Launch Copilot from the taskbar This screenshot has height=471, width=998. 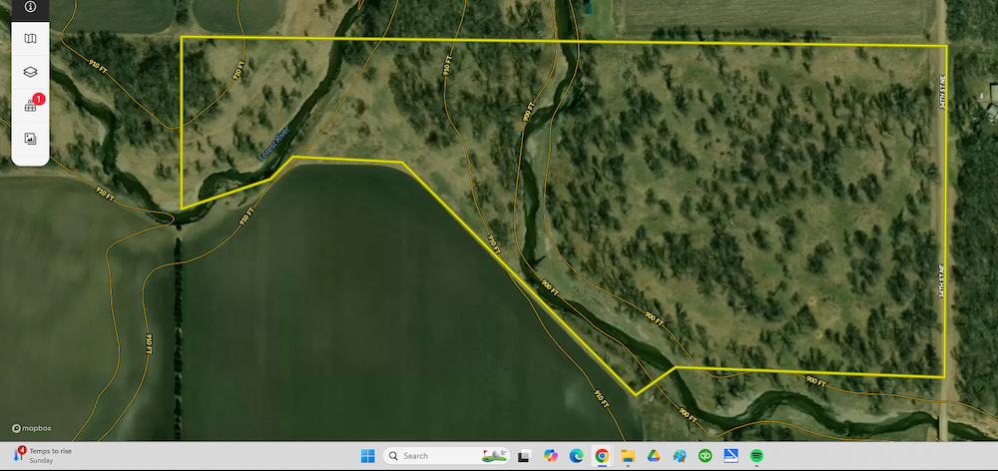[x=549, y=456]
